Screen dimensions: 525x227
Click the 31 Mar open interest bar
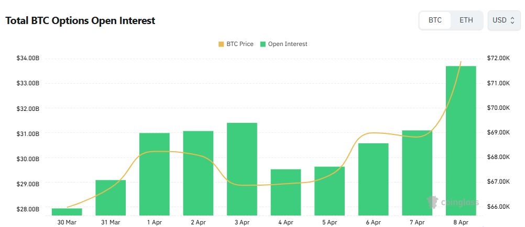click(x=111, y=197)
